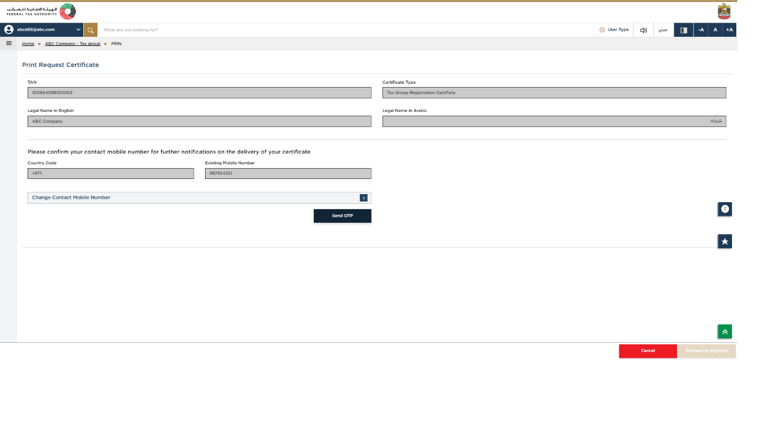Click the confirm contact mobile number instruction text
The height and width of the screenshot is (433, 765).
pos(169,152)
